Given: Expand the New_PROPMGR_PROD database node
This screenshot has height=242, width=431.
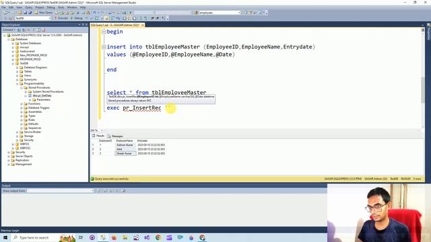Looking at the screenshot, I should point(13,55).
